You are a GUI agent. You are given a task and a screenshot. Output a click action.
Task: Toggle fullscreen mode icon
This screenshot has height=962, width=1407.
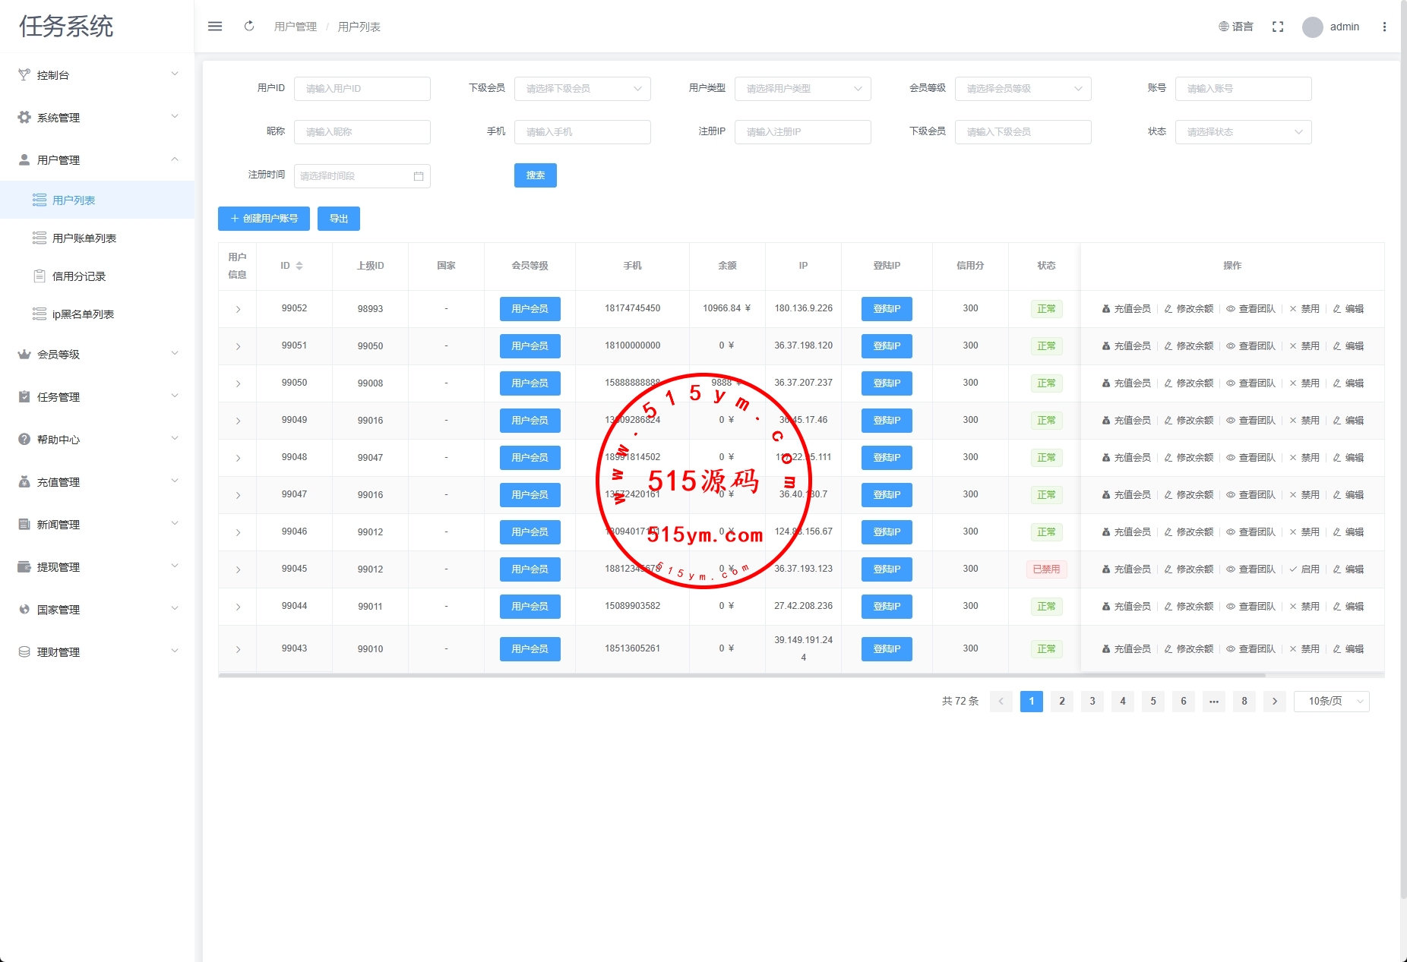1278,27
